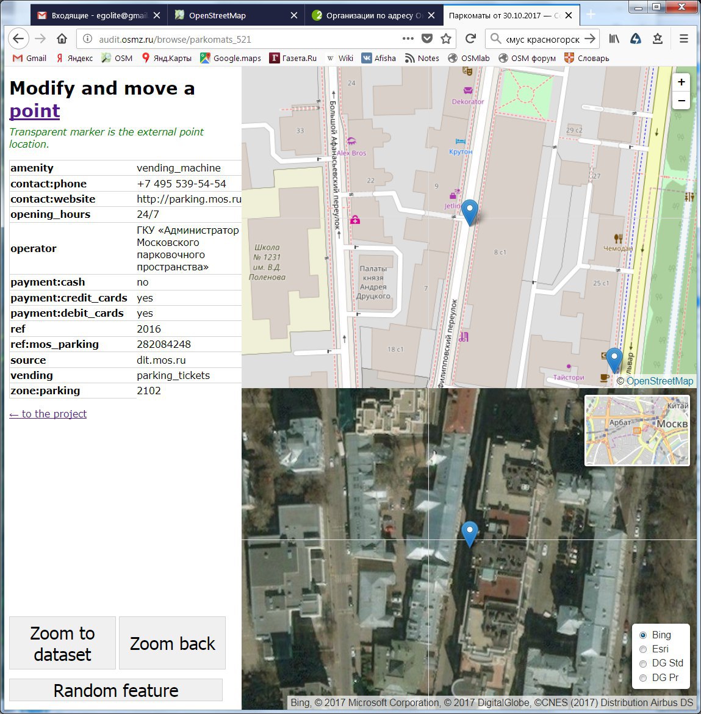Click the overview minimap thumbnail
The width and height of the screenshot is (701, 714).
coord(637,431)
